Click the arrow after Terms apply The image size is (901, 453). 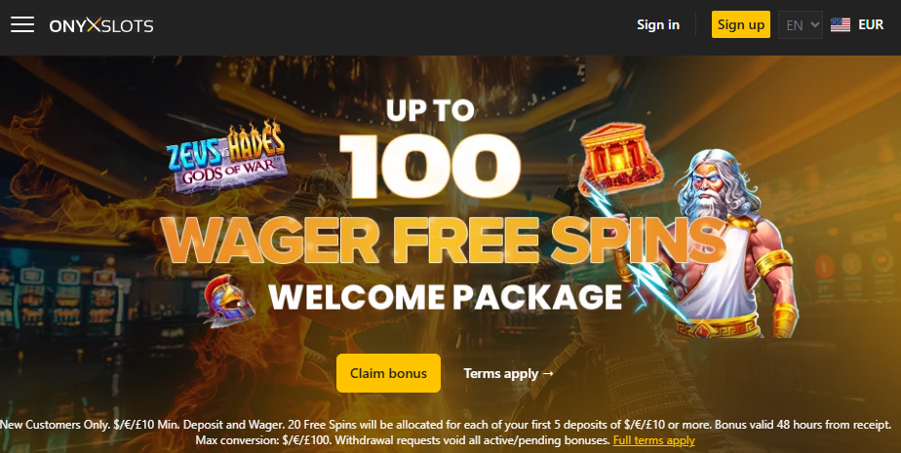548,373
